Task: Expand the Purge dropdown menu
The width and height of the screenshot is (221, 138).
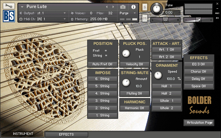Action: tap(128, 13)
